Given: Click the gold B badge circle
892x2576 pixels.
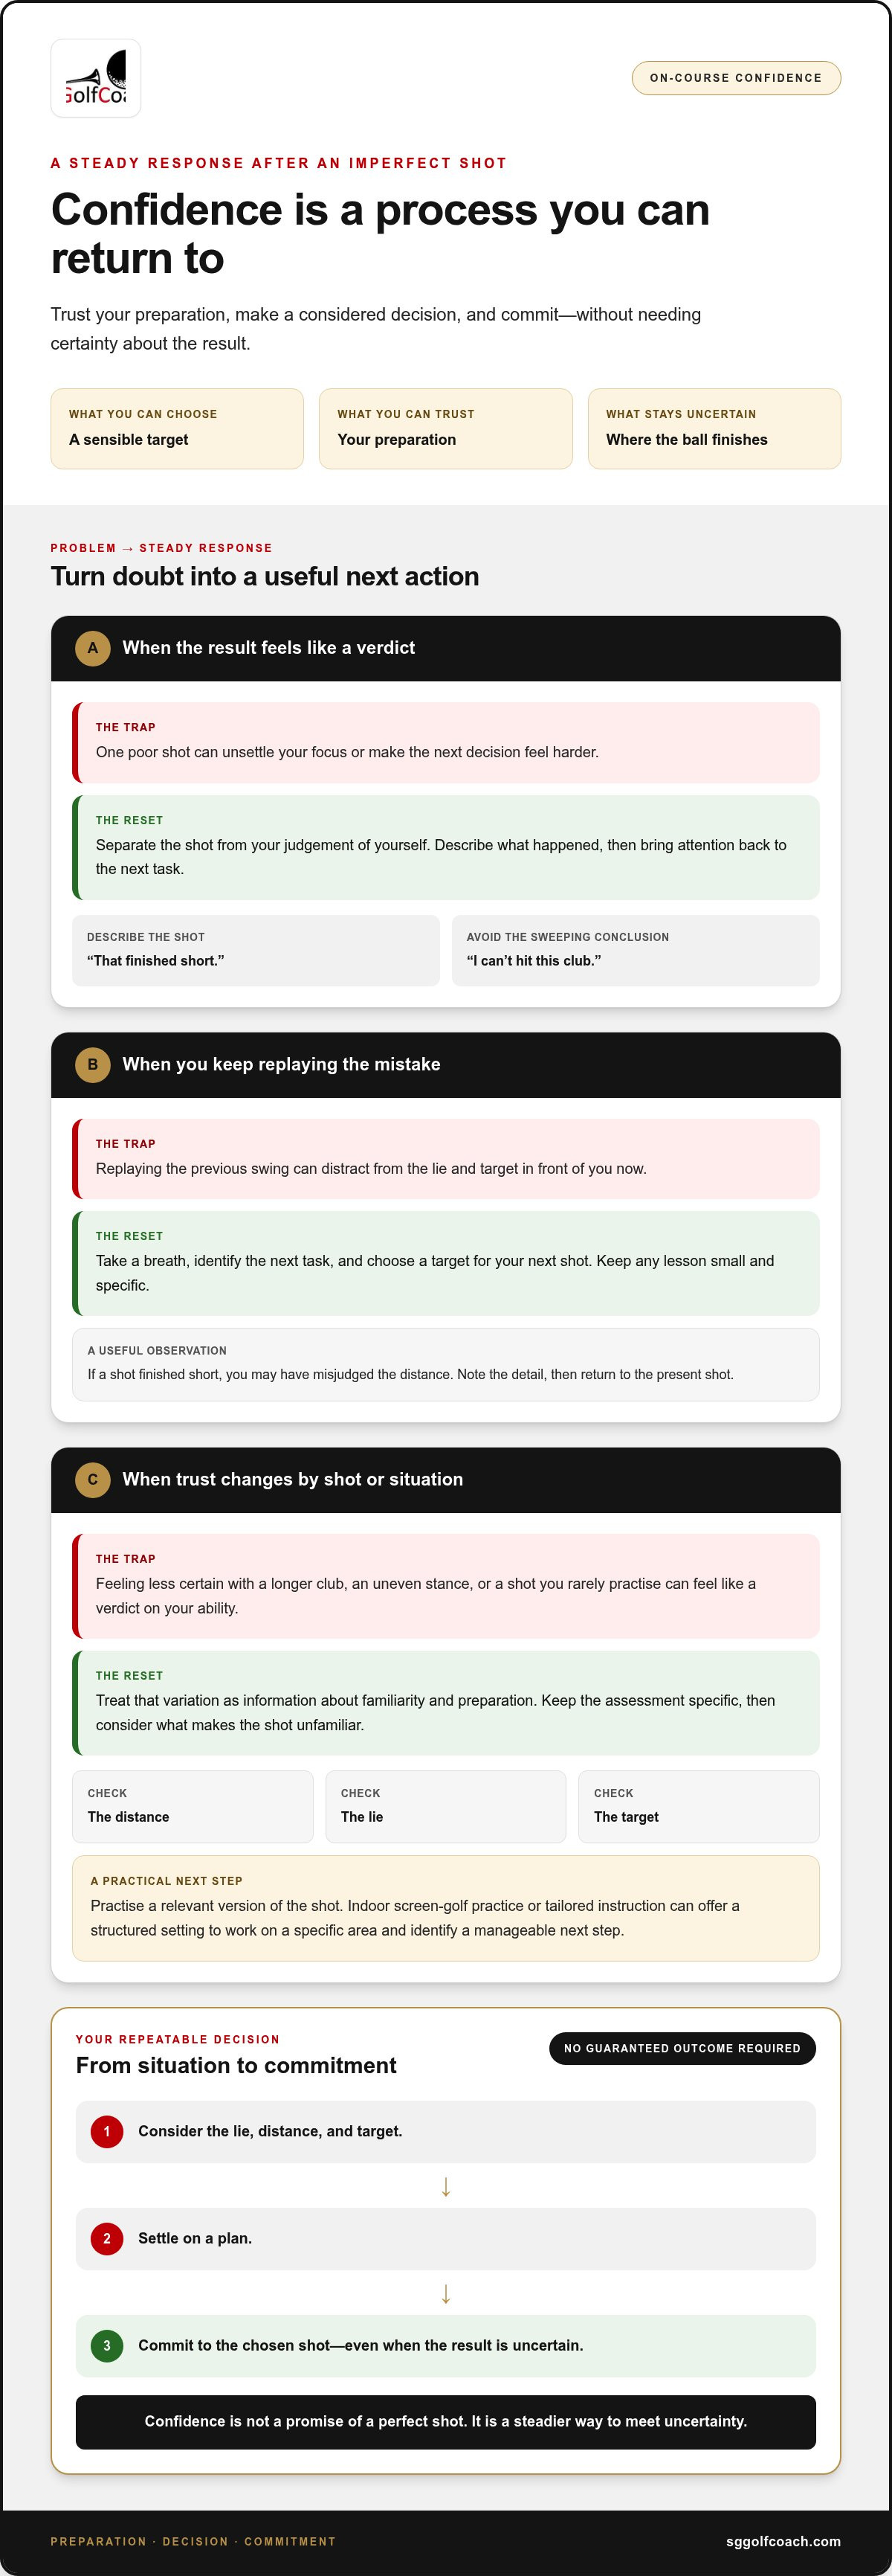Looking at the screenshot, I should point(93,1064).
